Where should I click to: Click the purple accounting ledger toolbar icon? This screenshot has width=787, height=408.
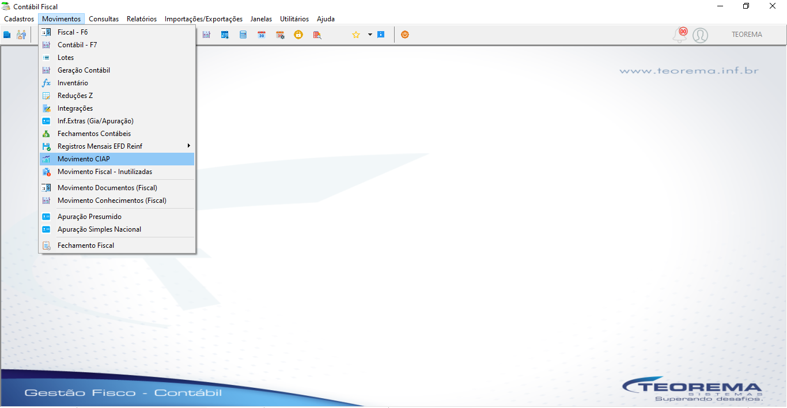206,35
